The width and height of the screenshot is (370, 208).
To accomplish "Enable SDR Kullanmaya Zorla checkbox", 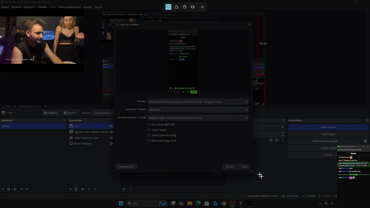I will 149,141.
